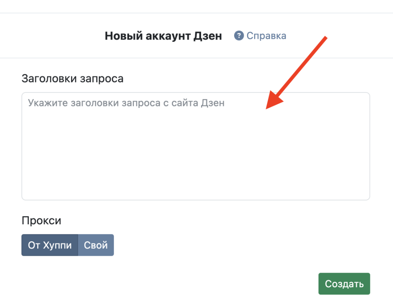Click the question mark help icon
Viewport: 393px width, 308px height.
click(239, 36)
